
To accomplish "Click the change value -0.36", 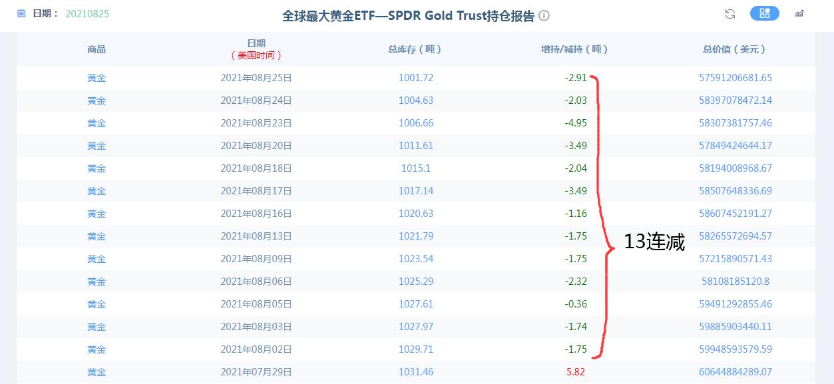I will (x=576, y=304).
